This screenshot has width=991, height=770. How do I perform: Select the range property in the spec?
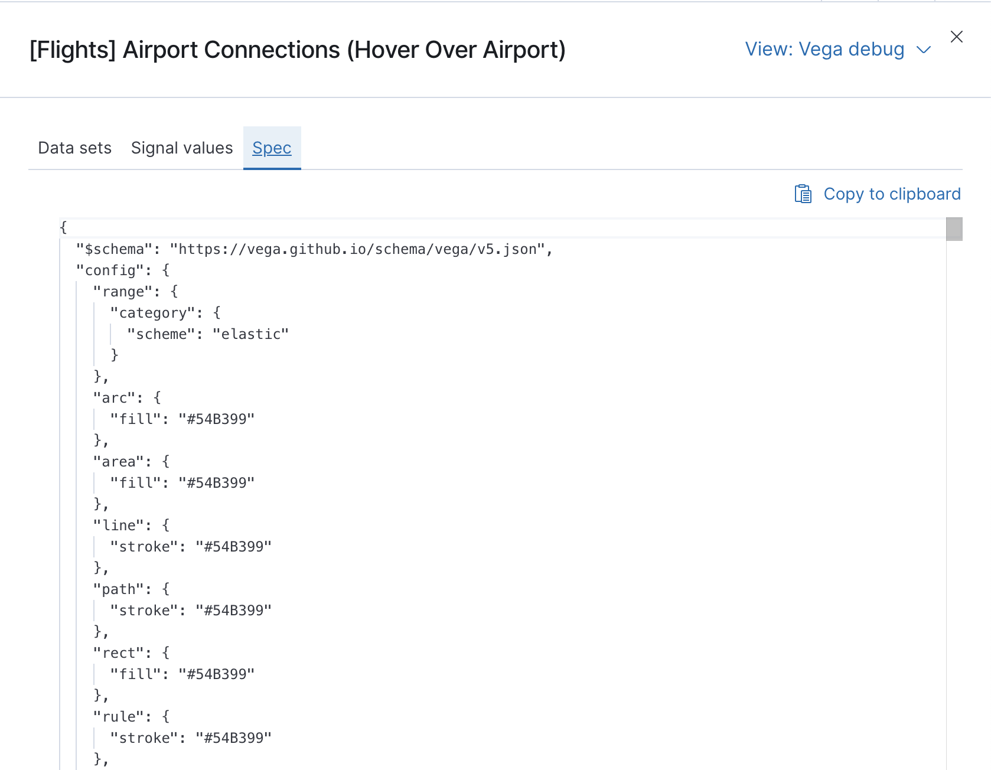[x=125, y=291]
